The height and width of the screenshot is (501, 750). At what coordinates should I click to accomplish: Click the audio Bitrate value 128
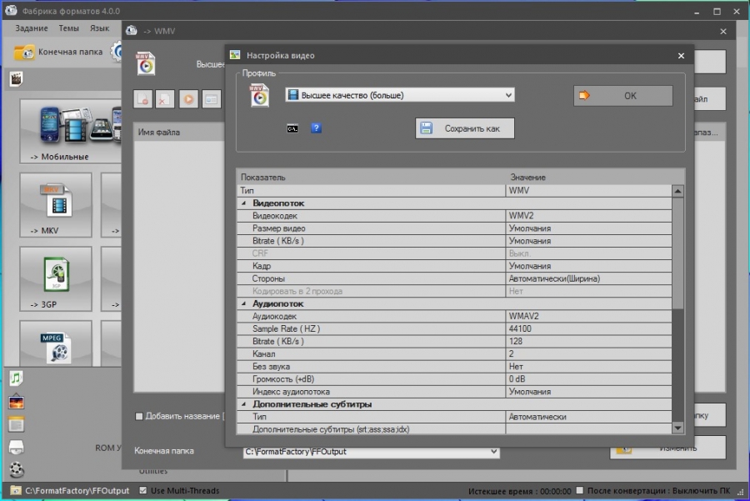coord(588,341)
